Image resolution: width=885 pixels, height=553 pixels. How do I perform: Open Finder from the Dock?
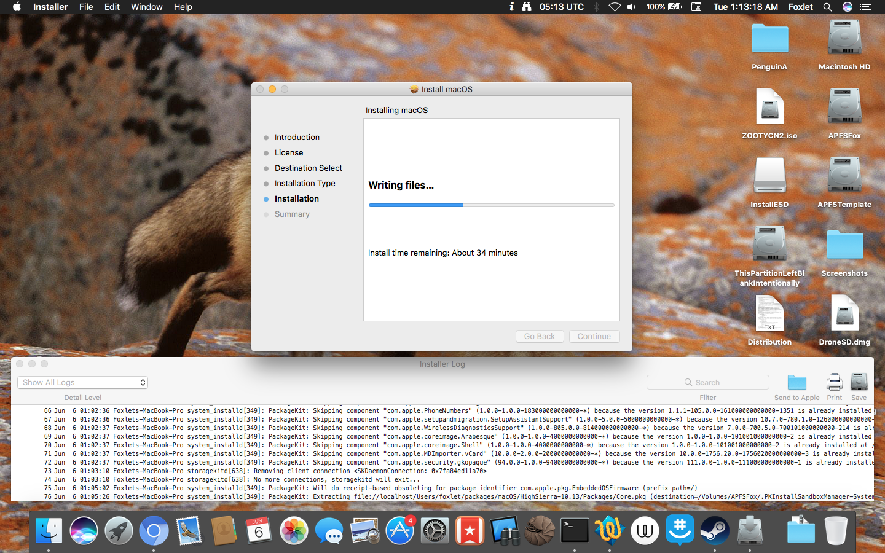coord(49,530)
